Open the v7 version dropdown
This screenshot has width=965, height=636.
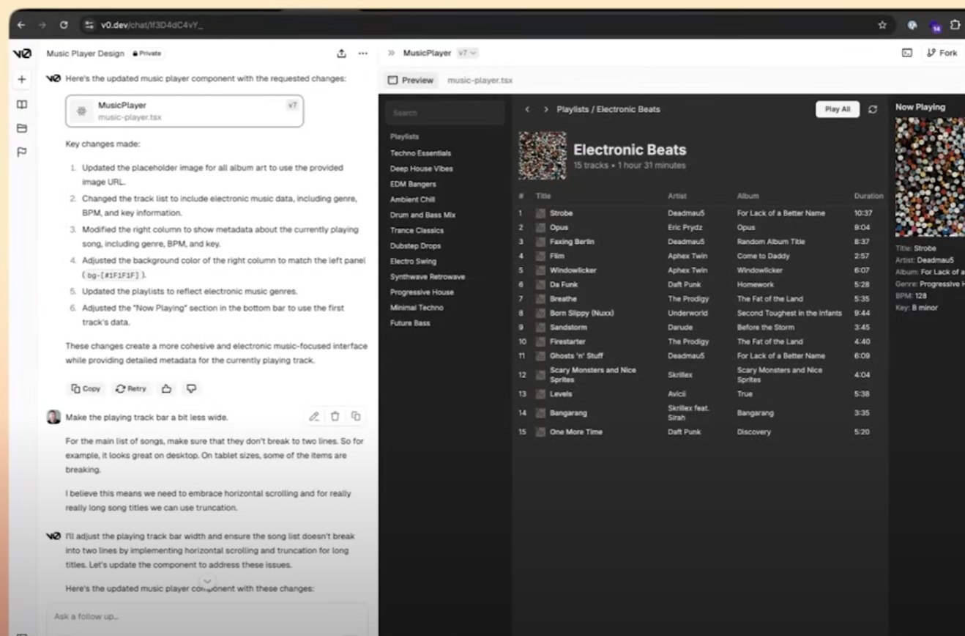(467, 53)
